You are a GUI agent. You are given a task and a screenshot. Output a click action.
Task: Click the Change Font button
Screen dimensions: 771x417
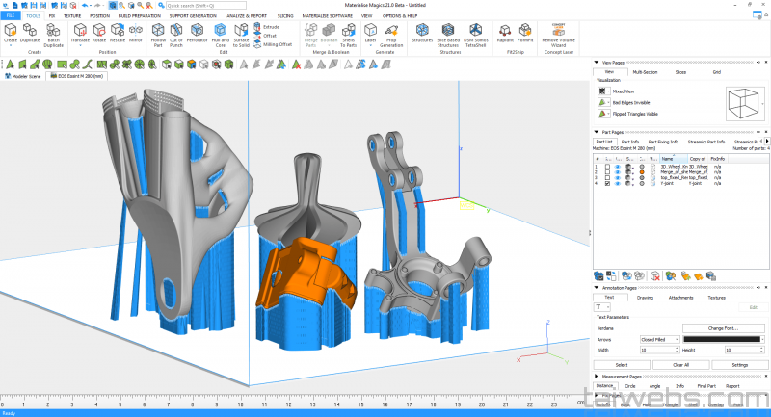click(722, 328)
